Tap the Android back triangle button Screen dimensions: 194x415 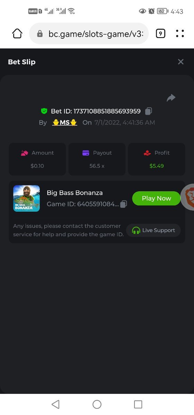[x=55, y=404]
